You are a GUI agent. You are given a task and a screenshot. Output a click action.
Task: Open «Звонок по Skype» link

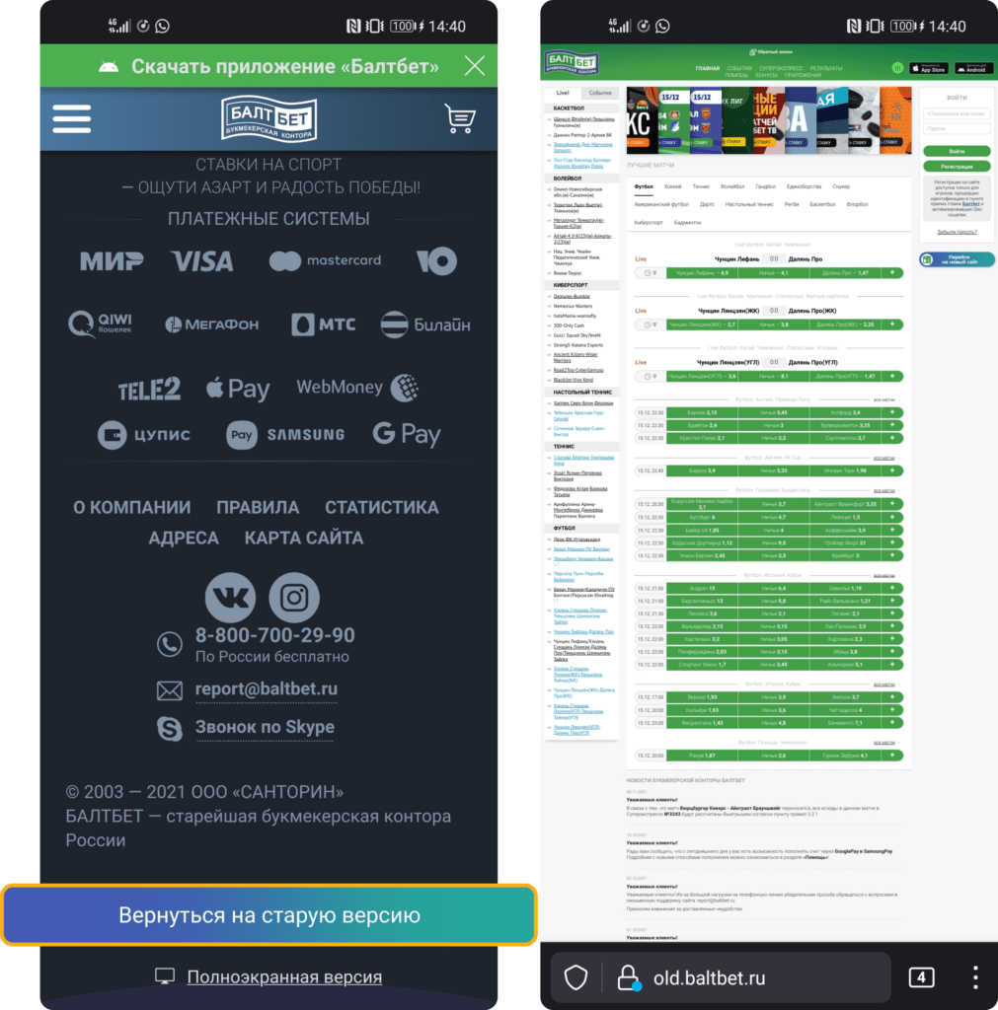tap(264, 727)
